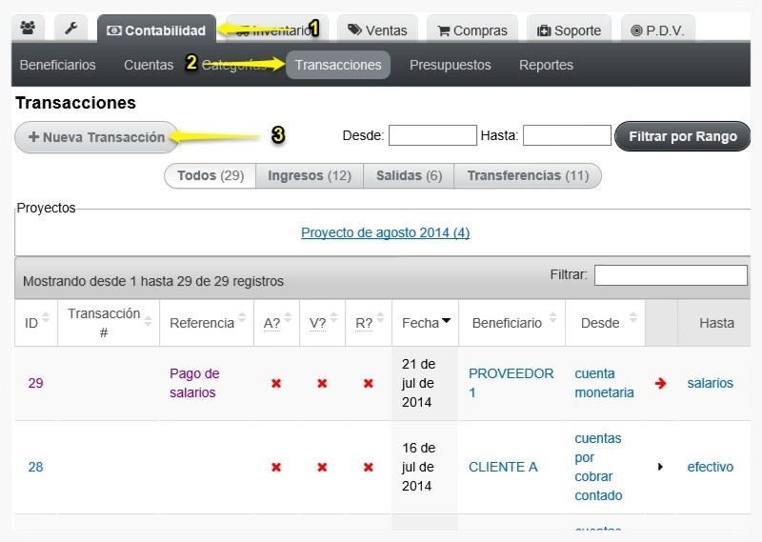Open transaction ID 29
The image size is (762, 542).
pyautogui.click(x=35, y=383)
